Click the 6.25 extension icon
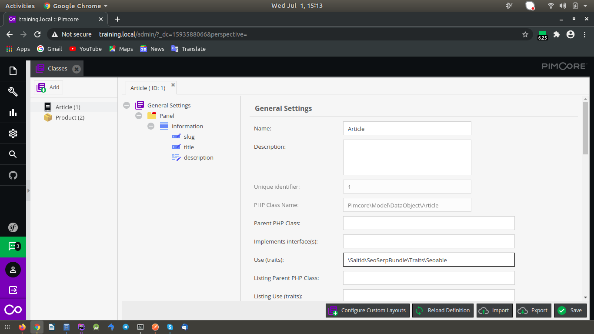 tap(542, 35)
